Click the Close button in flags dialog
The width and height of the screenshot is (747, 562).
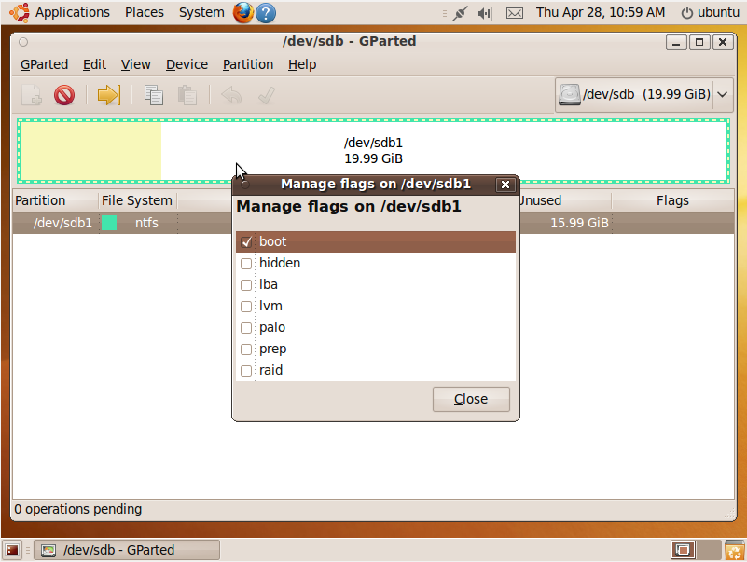(471, 399)
